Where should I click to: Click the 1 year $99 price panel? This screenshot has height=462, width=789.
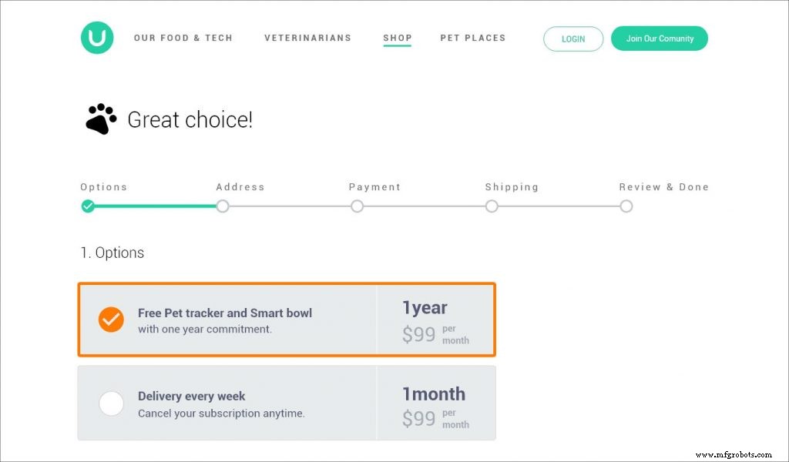437,319
